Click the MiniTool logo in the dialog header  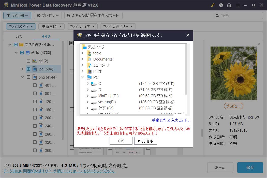79,35
